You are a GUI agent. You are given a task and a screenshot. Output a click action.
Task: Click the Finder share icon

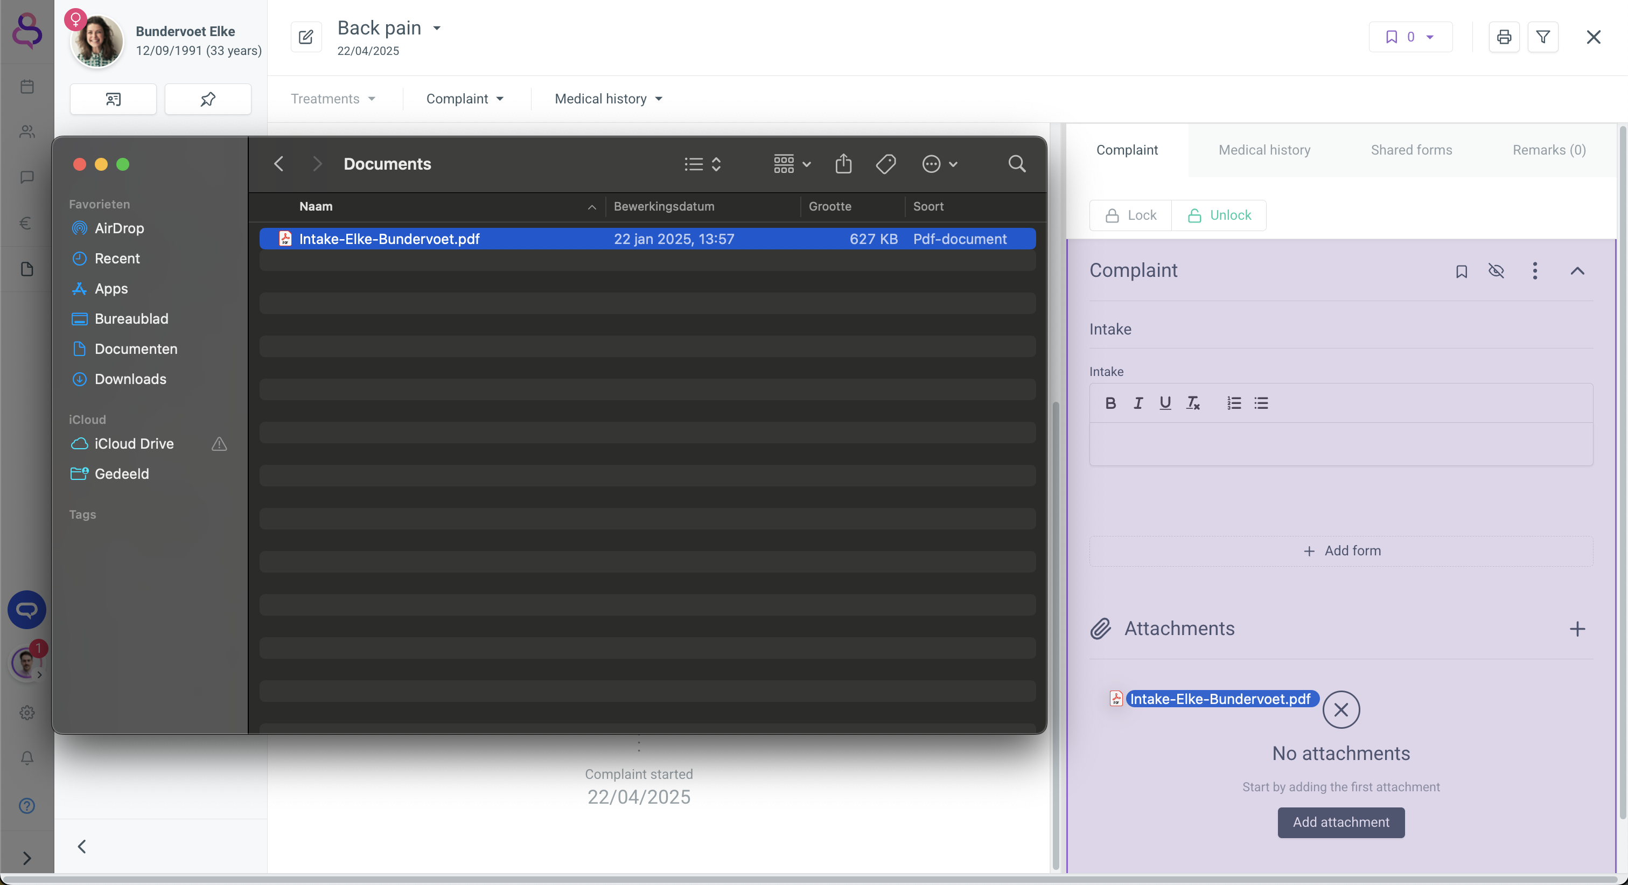pos(843,164)
